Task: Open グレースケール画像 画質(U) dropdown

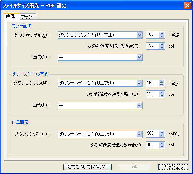Action: click(x=100, y=105)
